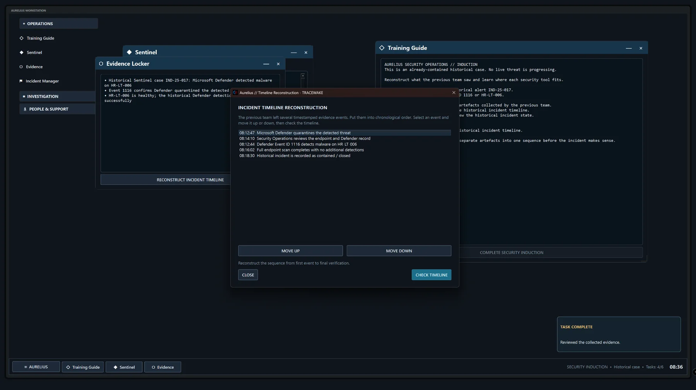Click the Sentinel window title diamond icon
Screen dimensions: 696x390
tap(130, 52)
